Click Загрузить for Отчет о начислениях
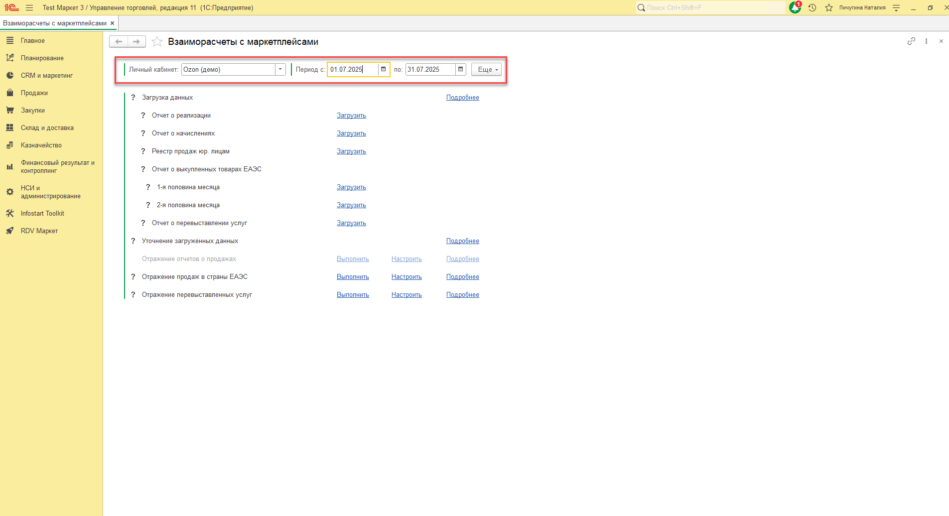Image resolution: width=949 pixels, height=516 pixels. click(x=351, y=133)
